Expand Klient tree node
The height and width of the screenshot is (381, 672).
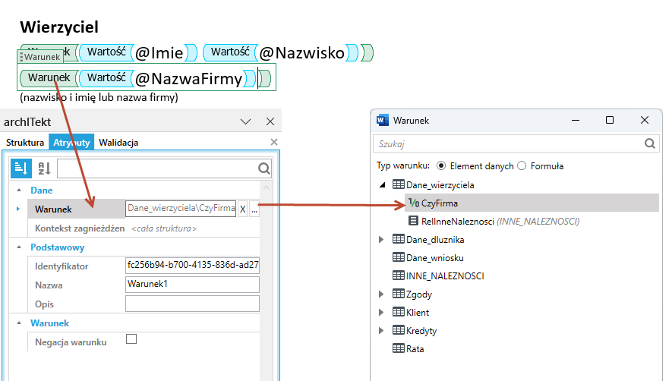click(381, 313)
